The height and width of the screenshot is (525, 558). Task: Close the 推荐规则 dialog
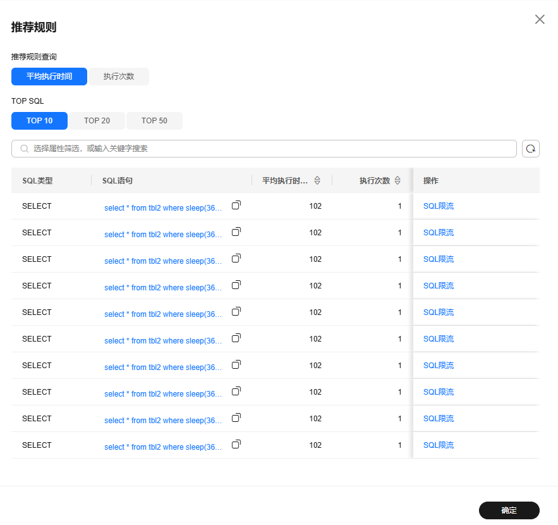(540, 20)
